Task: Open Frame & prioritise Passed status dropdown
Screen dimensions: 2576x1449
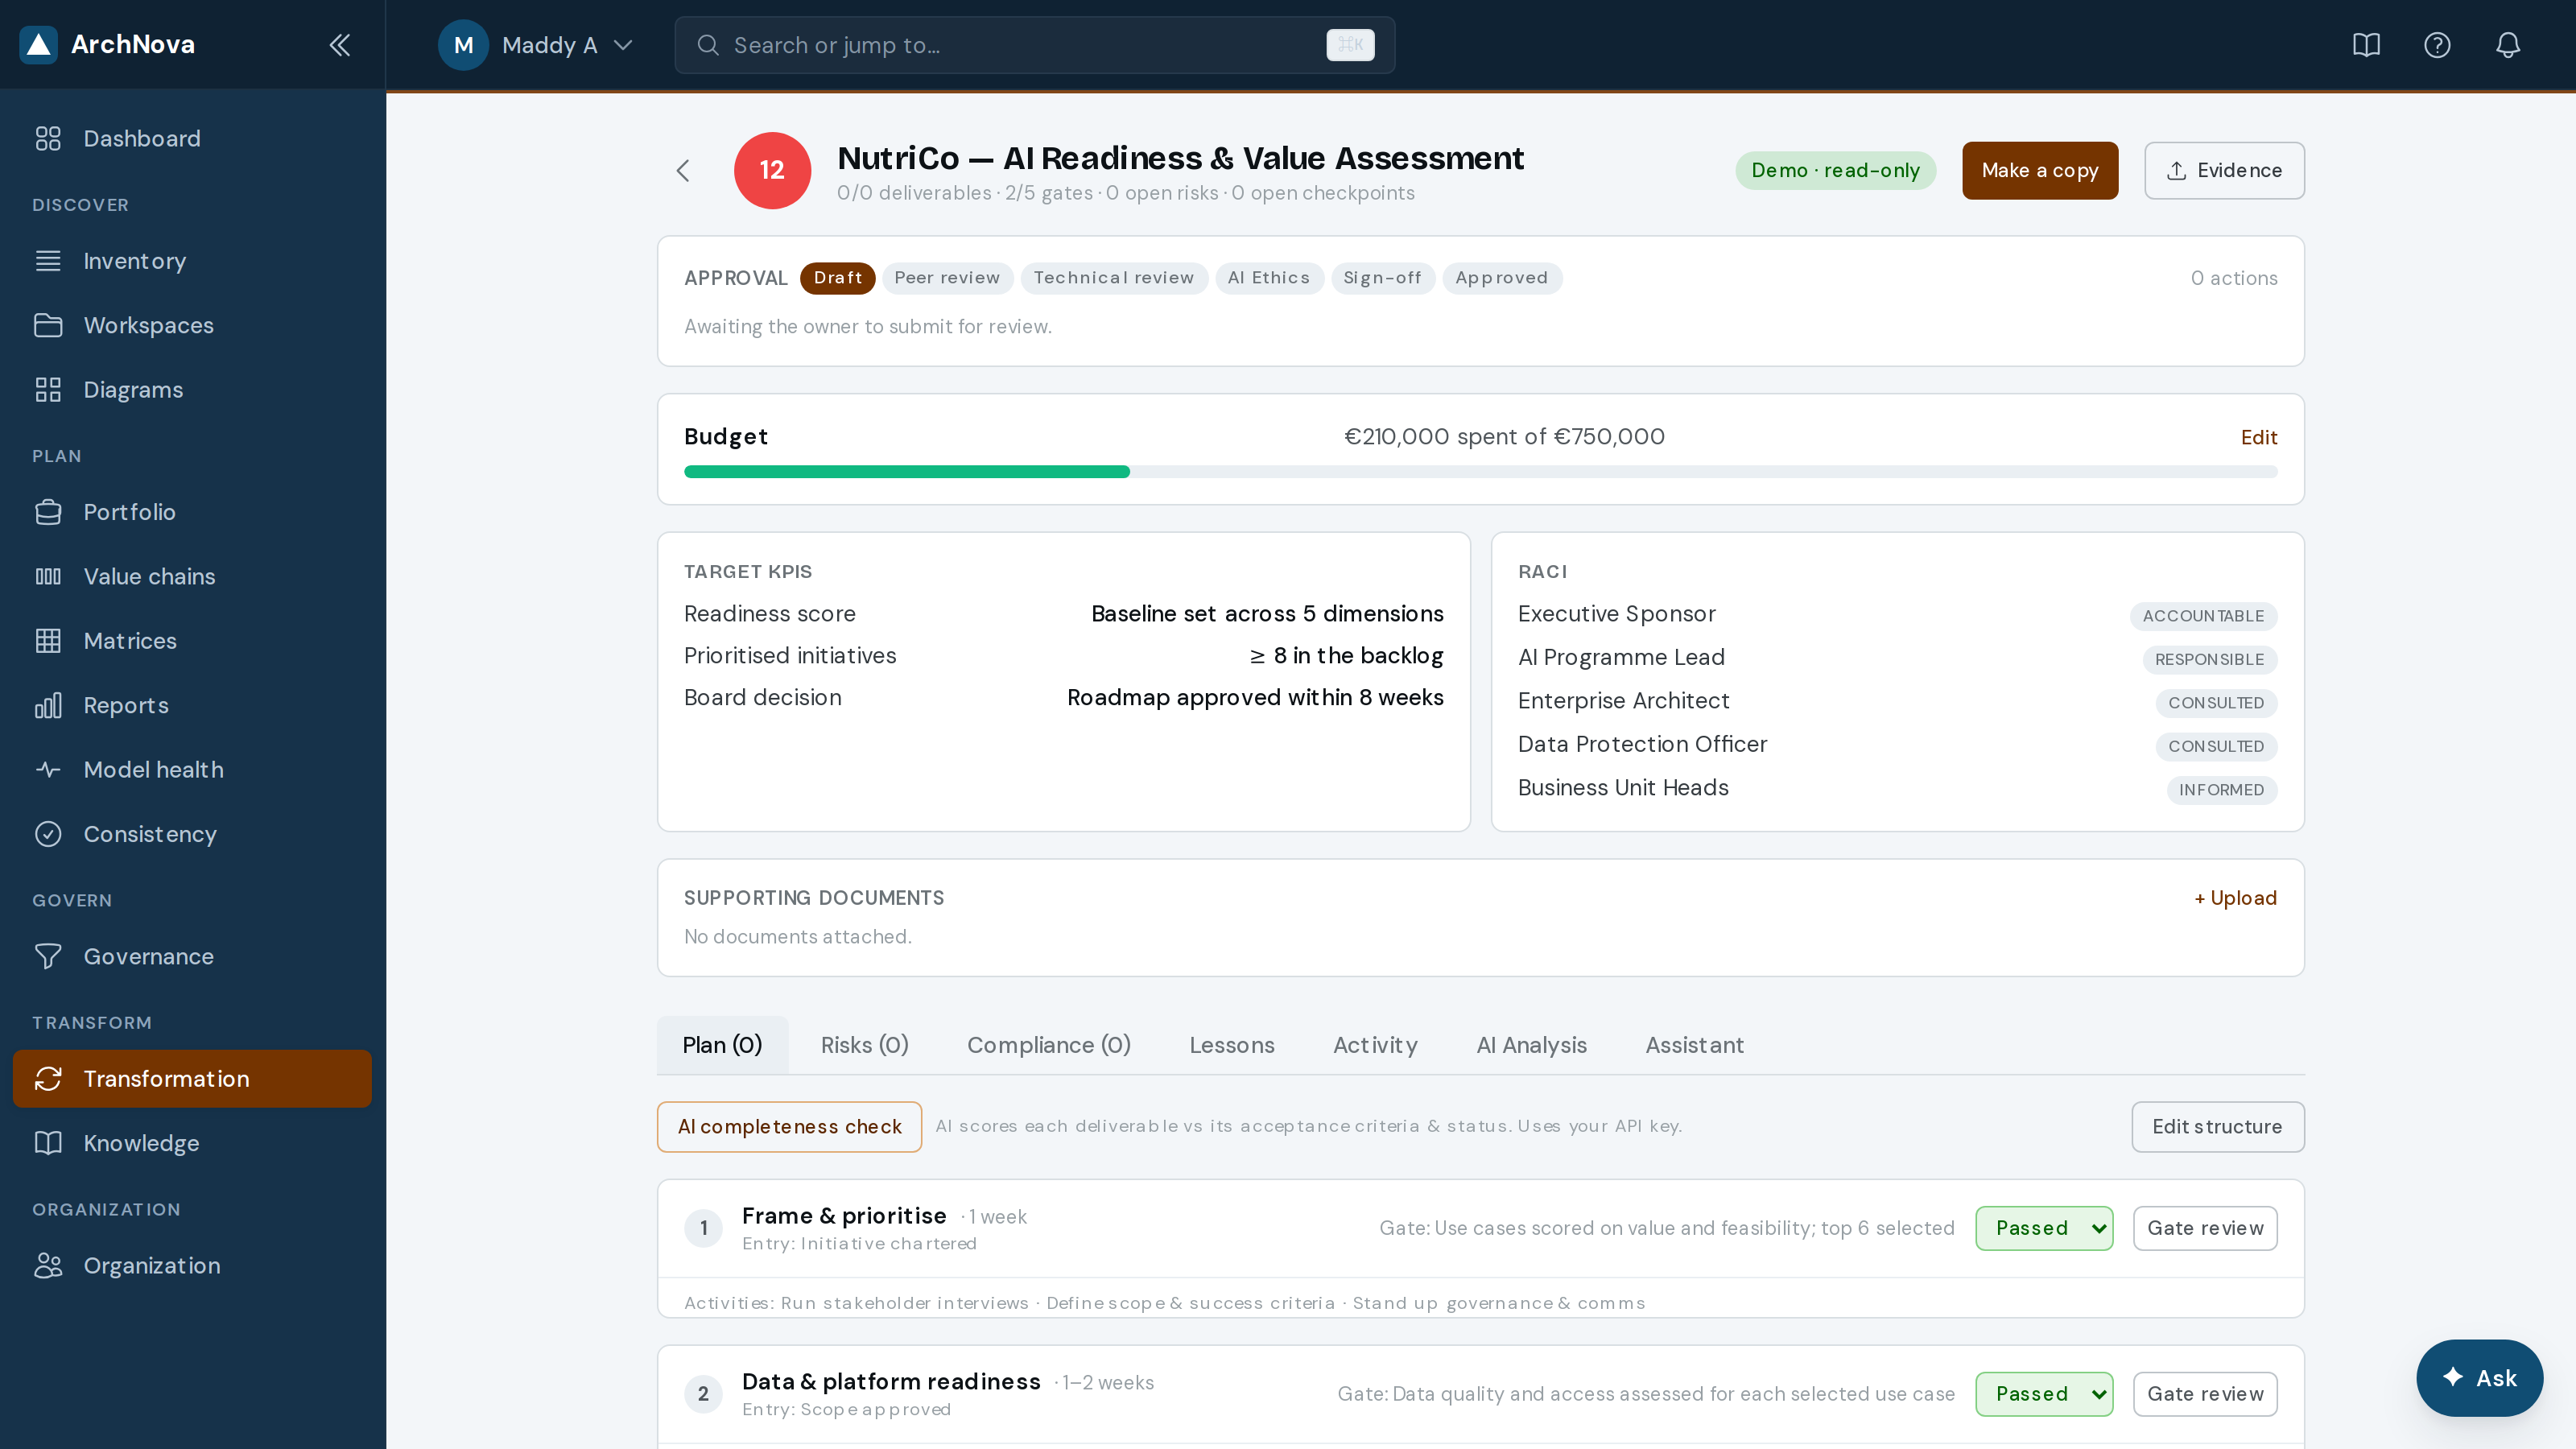Action: pyautogui.click(x=2044, y=1228)
